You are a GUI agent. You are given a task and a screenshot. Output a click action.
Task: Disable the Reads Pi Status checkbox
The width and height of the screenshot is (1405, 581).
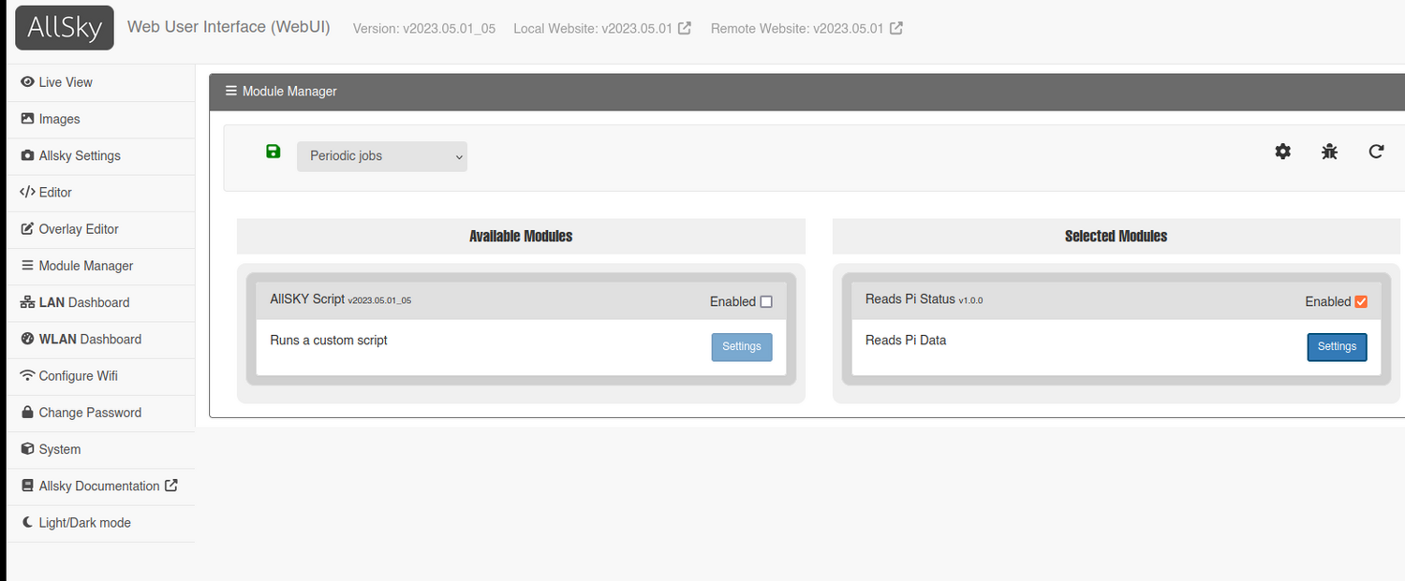[x=1361, y=301]
